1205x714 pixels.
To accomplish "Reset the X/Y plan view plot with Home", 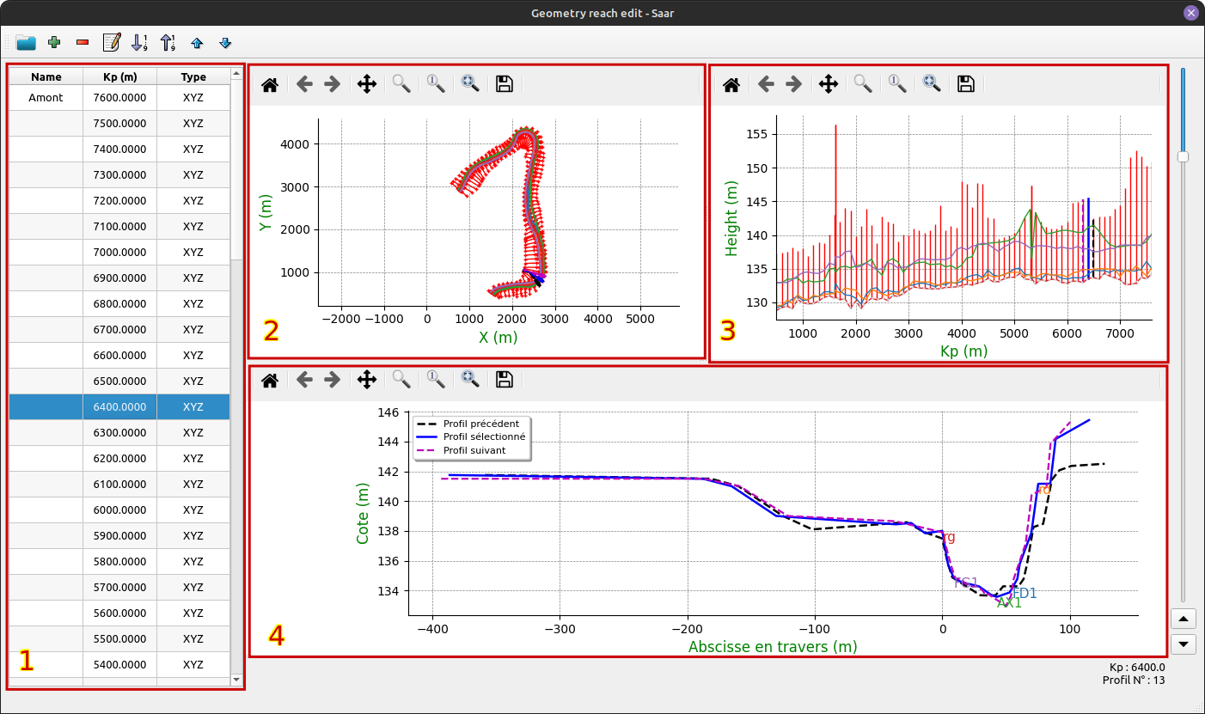I will coord(270,84).
